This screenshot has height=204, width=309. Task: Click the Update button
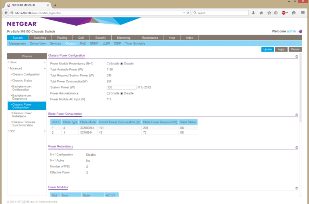tap(267, 49)
